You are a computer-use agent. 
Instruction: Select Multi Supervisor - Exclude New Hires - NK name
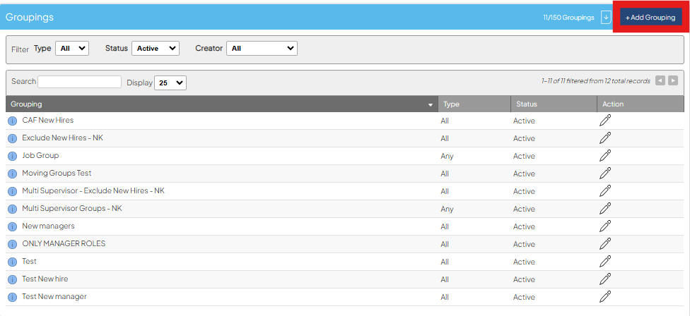[93, 191]
